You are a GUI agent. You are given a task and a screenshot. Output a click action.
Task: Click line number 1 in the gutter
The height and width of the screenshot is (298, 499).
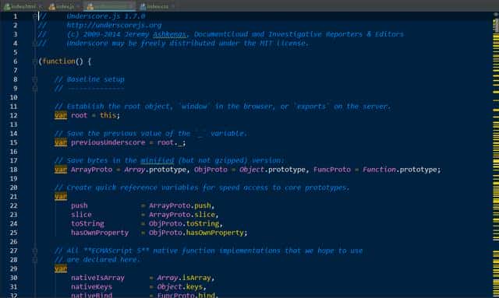[15, 16]
